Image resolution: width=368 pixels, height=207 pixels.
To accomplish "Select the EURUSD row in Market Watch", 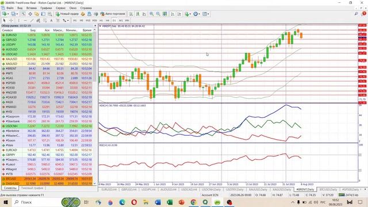I will pyautogui.click(x=47, y=35).
